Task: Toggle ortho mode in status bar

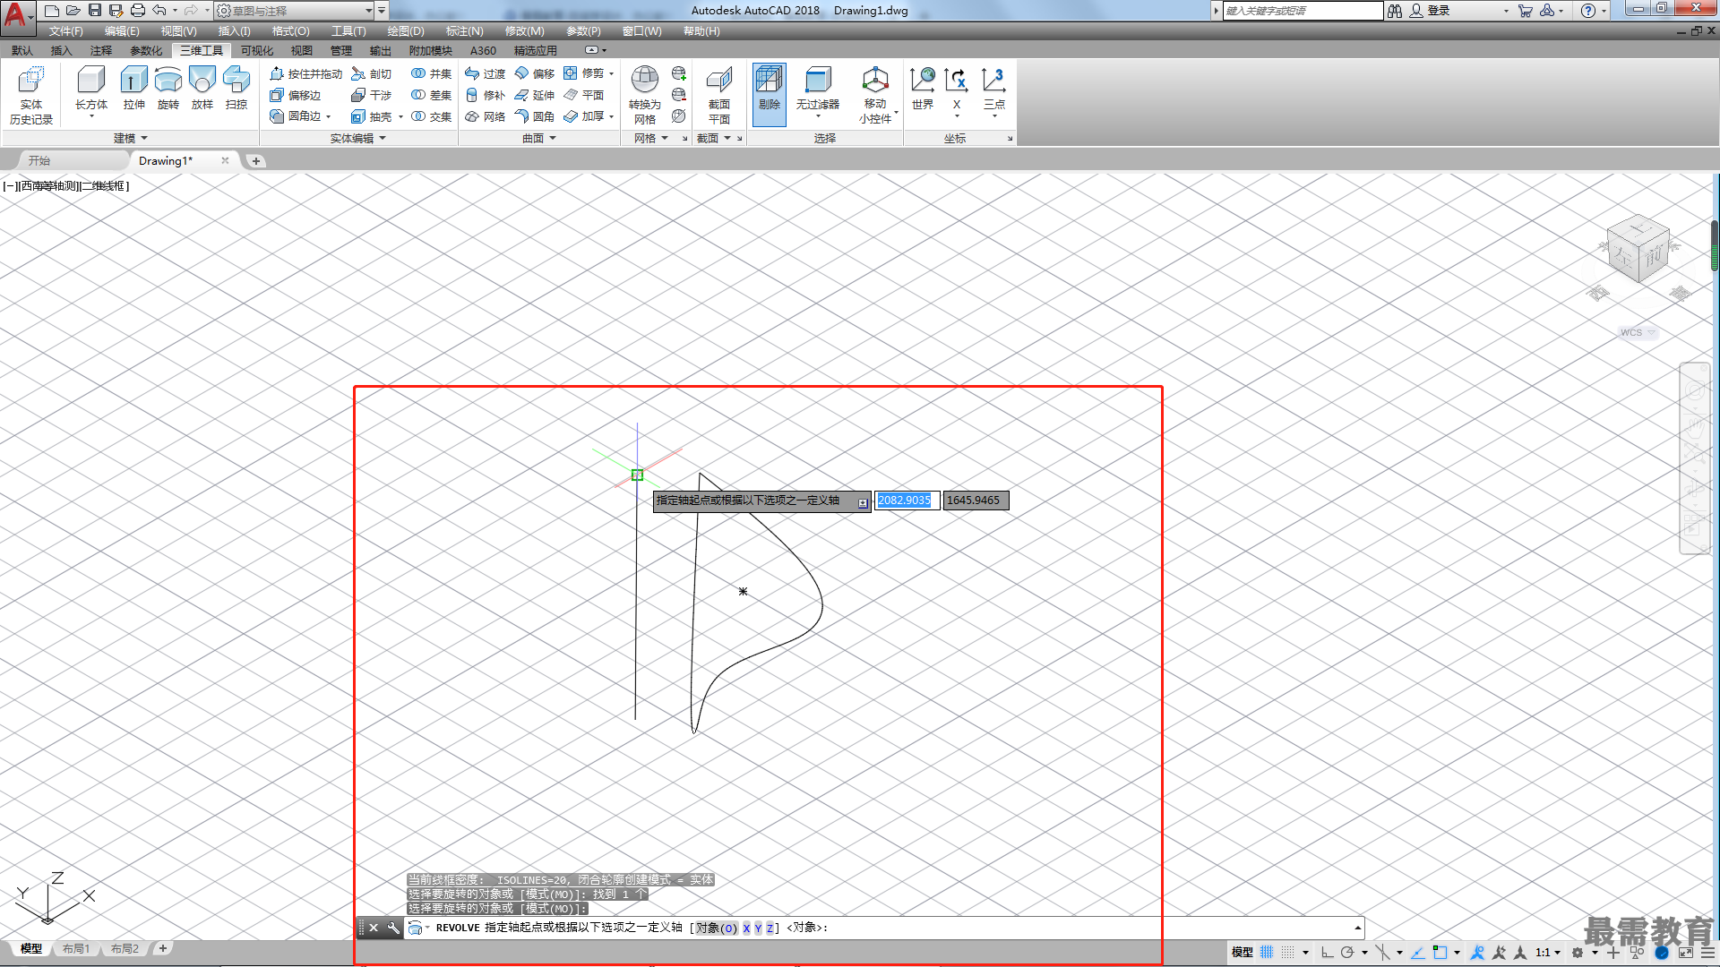Action: pyautogui.click(x=1328, y=953)
